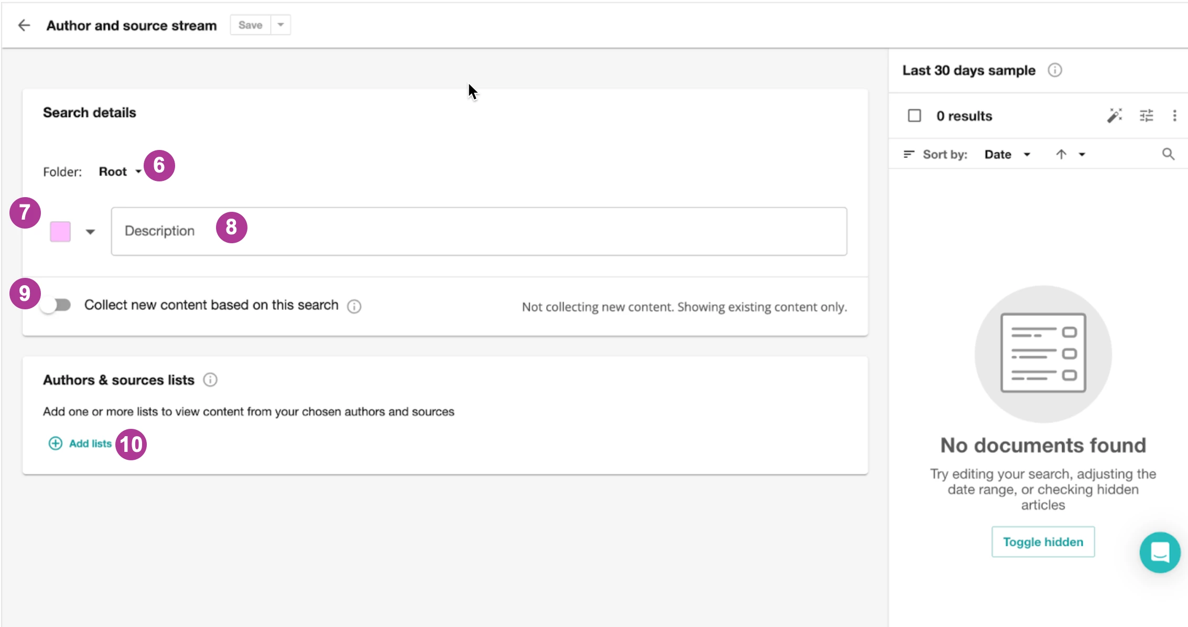Toggle ascending sort arrow

pyautogui.click(x=1061, y=154)
